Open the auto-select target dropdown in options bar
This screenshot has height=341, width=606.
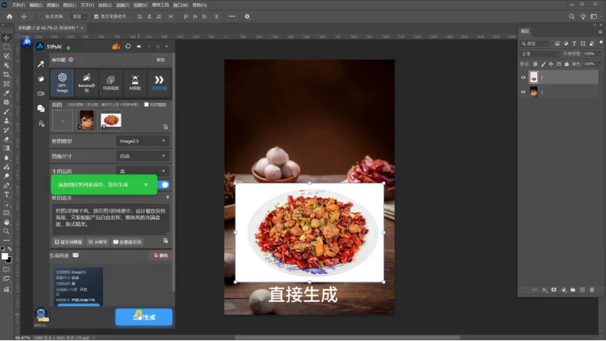(79, 17)
